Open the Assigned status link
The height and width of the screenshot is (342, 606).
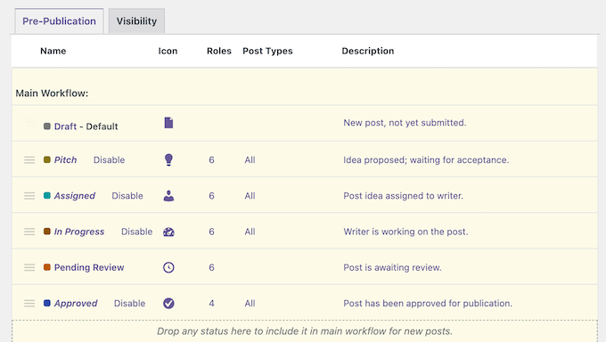(75, 196)
